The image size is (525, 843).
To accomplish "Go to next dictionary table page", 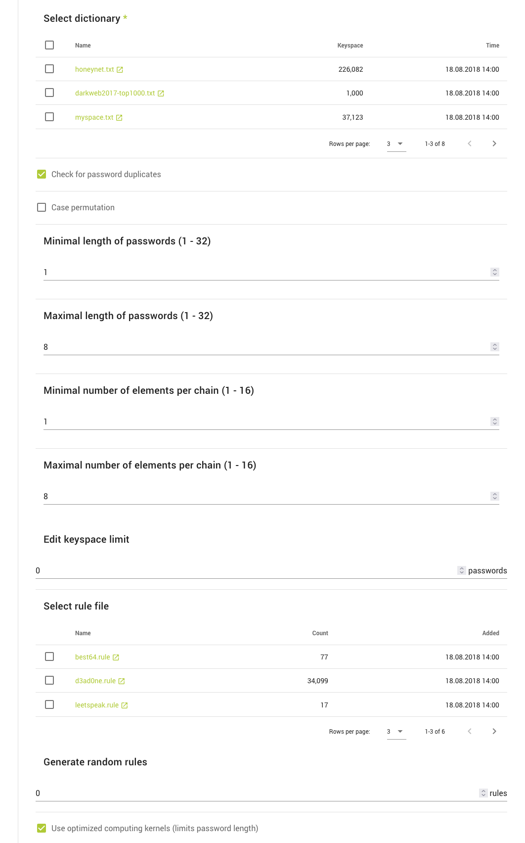I will [x=494, y=143].
